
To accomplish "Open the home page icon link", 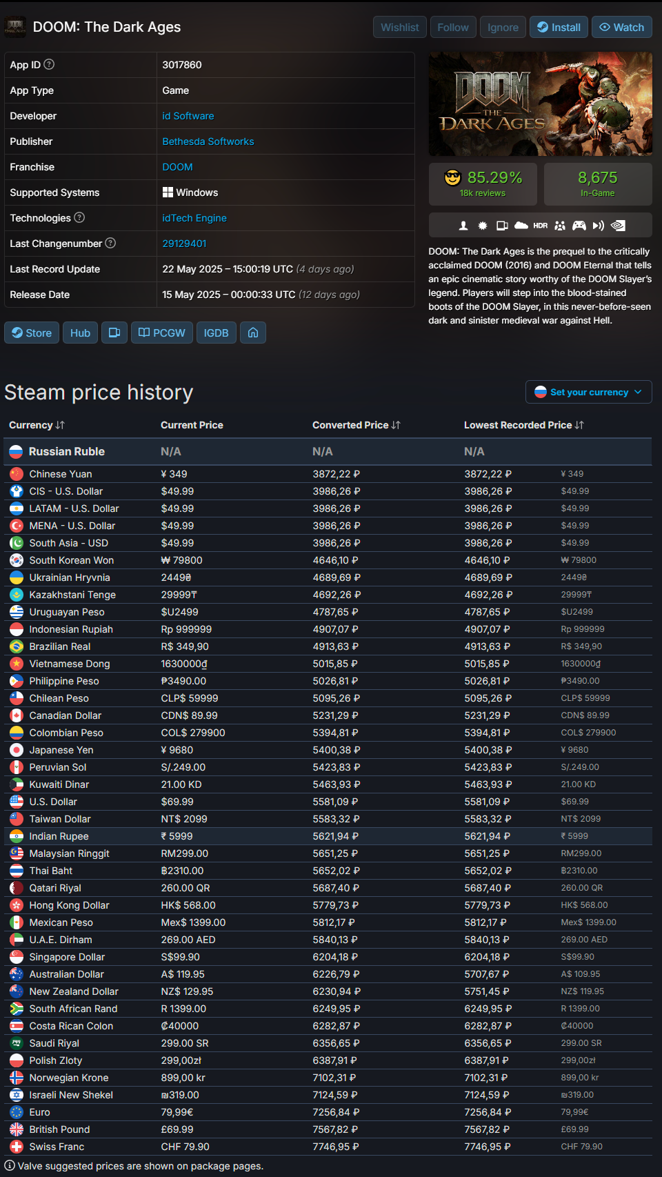I will click(x=253, y=333).
